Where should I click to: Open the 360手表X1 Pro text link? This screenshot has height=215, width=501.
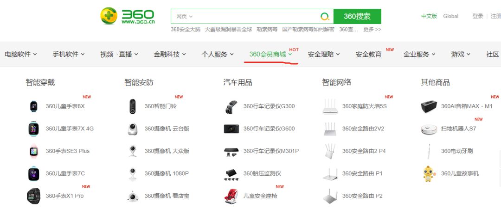64,196
